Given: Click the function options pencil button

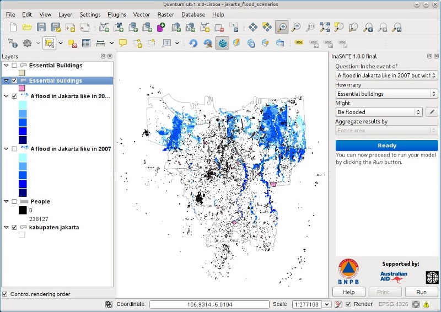Looking at the screenshot, I should tap(432, 112).
